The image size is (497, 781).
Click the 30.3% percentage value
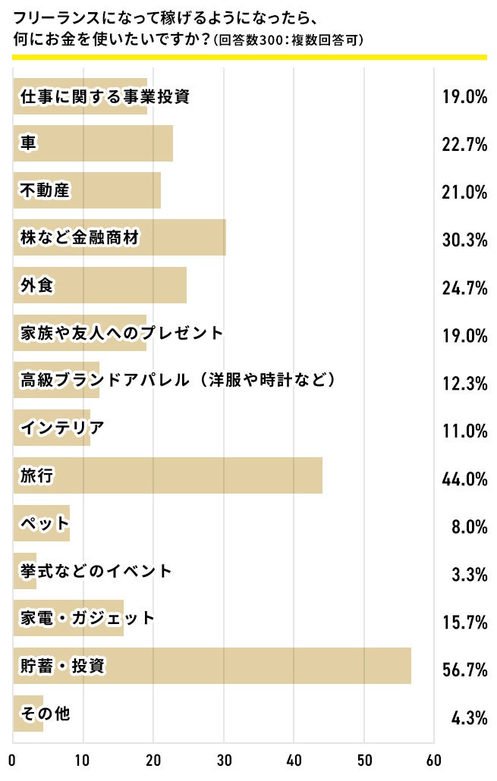pos(464,240)
